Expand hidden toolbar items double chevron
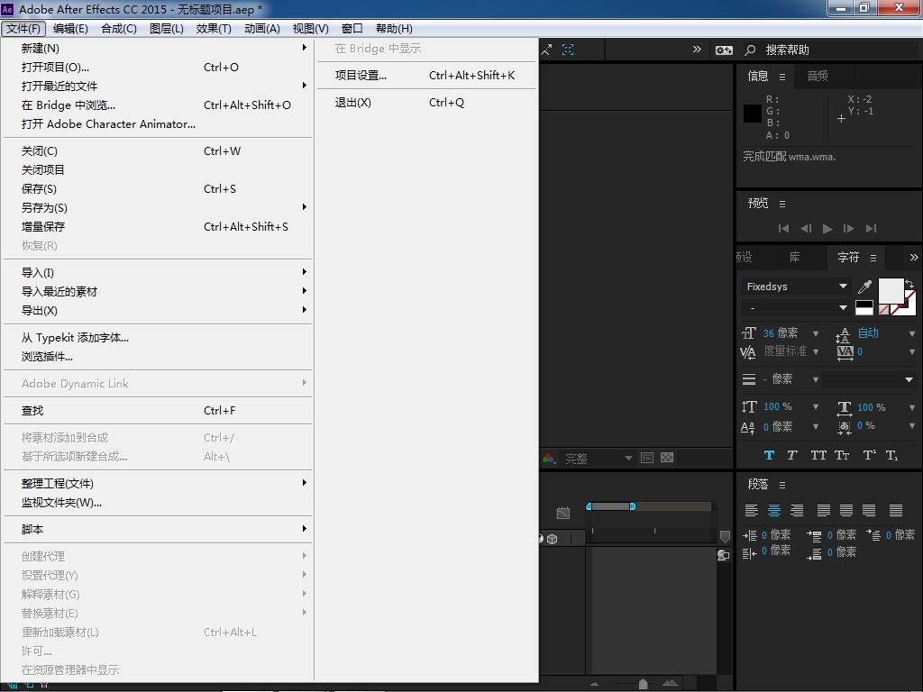The image size is (923, 692). 697,49
